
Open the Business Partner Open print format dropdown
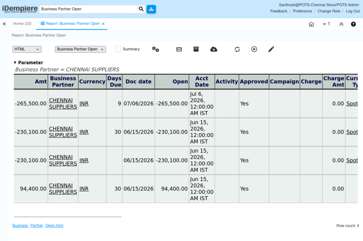tap(80, 49)
